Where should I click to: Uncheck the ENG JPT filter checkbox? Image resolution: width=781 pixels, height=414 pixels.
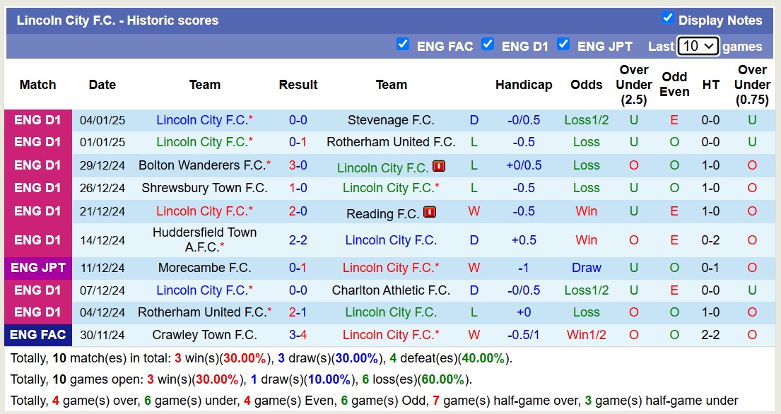[x=563, y=45]
